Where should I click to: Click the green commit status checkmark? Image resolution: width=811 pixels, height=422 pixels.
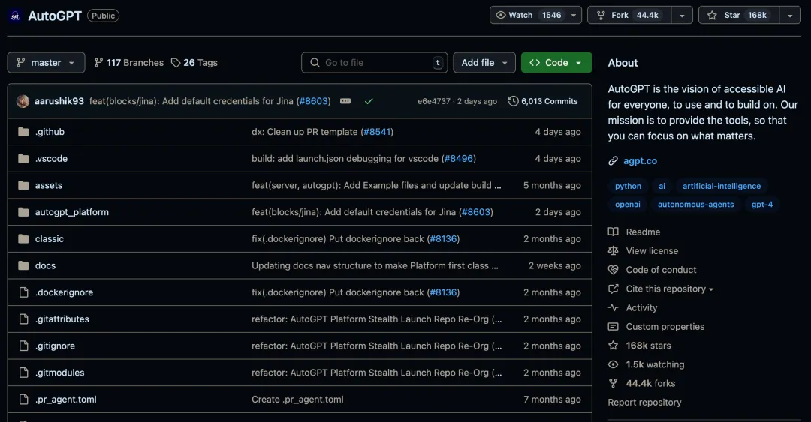(369, 101)
